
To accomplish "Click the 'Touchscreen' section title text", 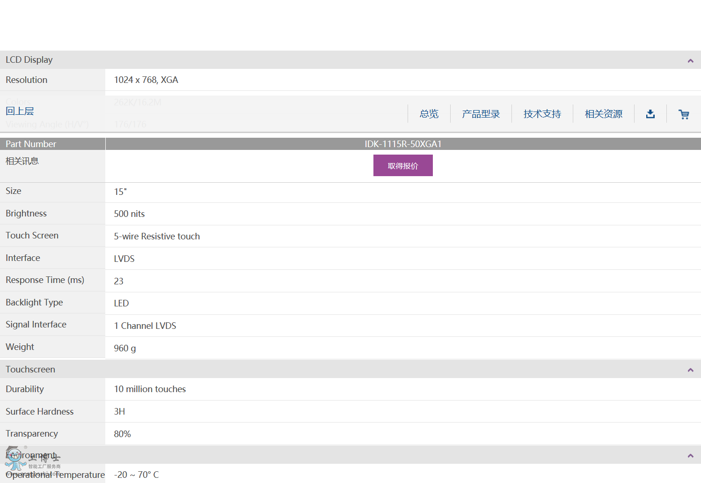I will (x=30, y=369).
